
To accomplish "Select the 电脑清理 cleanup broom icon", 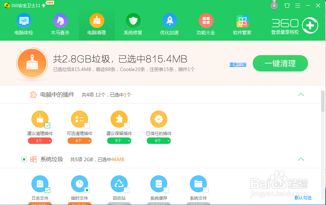I will [x=97, y=20].
